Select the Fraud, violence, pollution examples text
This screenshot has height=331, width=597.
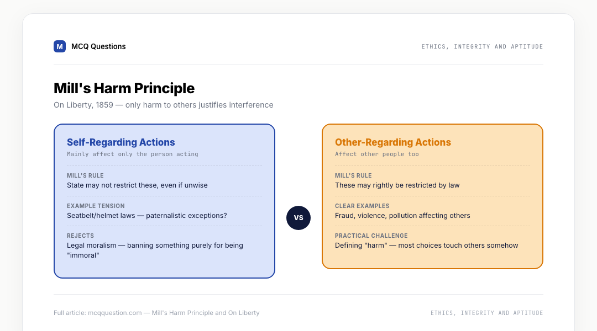(402, 216)
